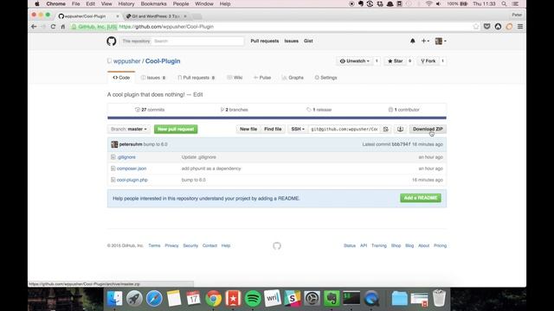Click the Download ZIP button
This screenshot has width=554, height=311.
coord(428,129)
